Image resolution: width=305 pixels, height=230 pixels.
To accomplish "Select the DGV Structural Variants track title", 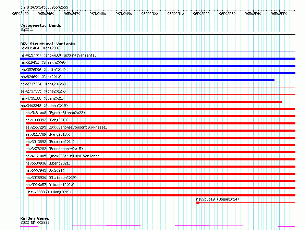I will click(48, 44).
